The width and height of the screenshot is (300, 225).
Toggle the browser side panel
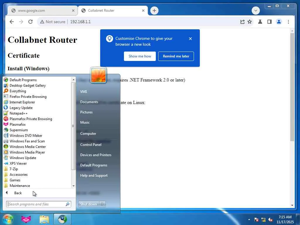pyautogui.click(x=270, y=22)
